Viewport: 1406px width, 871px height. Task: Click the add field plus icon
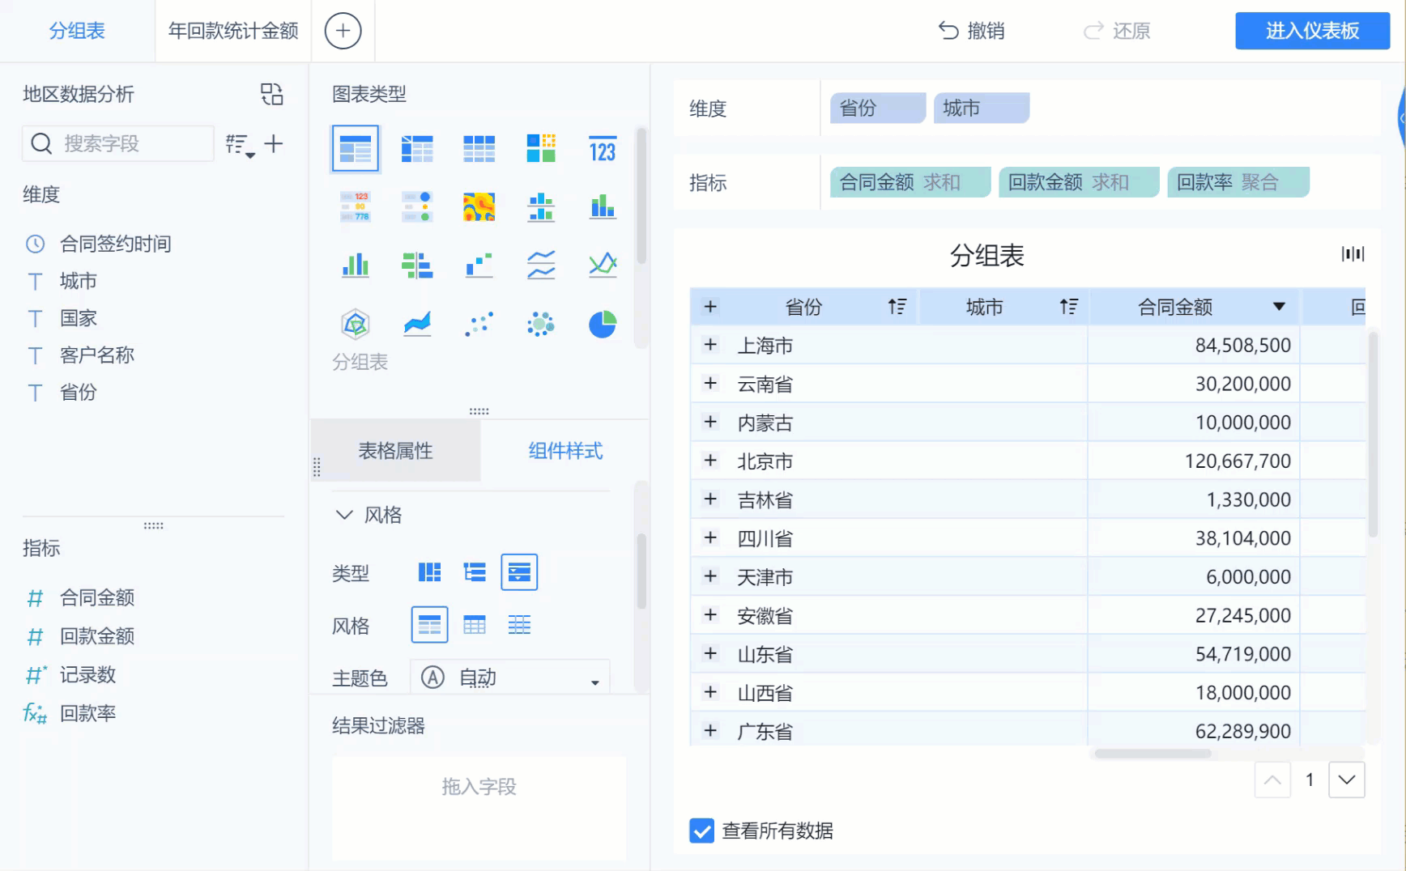point(274,144)
